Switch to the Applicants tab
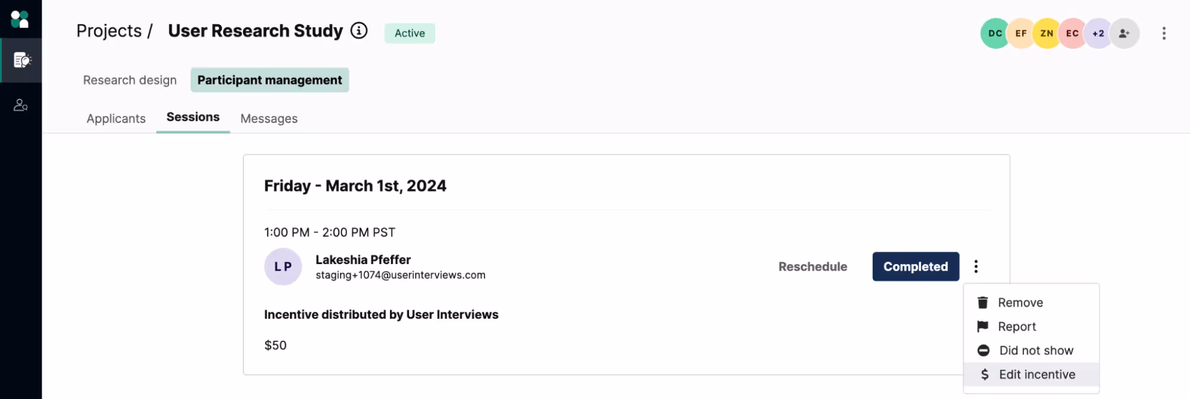Viewport: 1190px width, 399px height. (115, 118)
